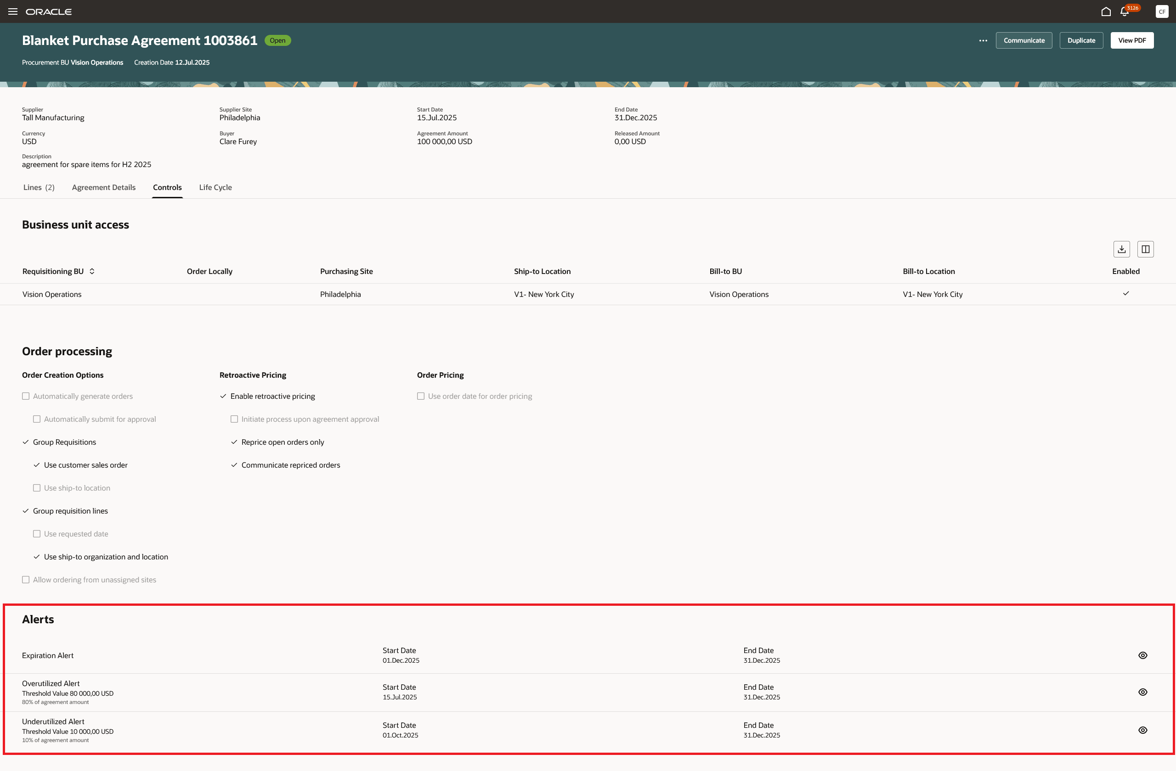Toggle Automatically generate orders checkbox
Viewport: 1176px width, 771px height.
click(26, 397)
